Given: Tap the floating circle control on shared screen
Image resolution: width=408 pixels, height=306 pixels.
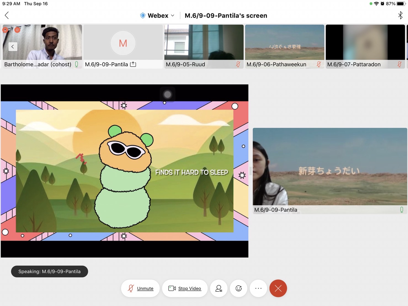Looking at the screenshot, I should 167,94.
